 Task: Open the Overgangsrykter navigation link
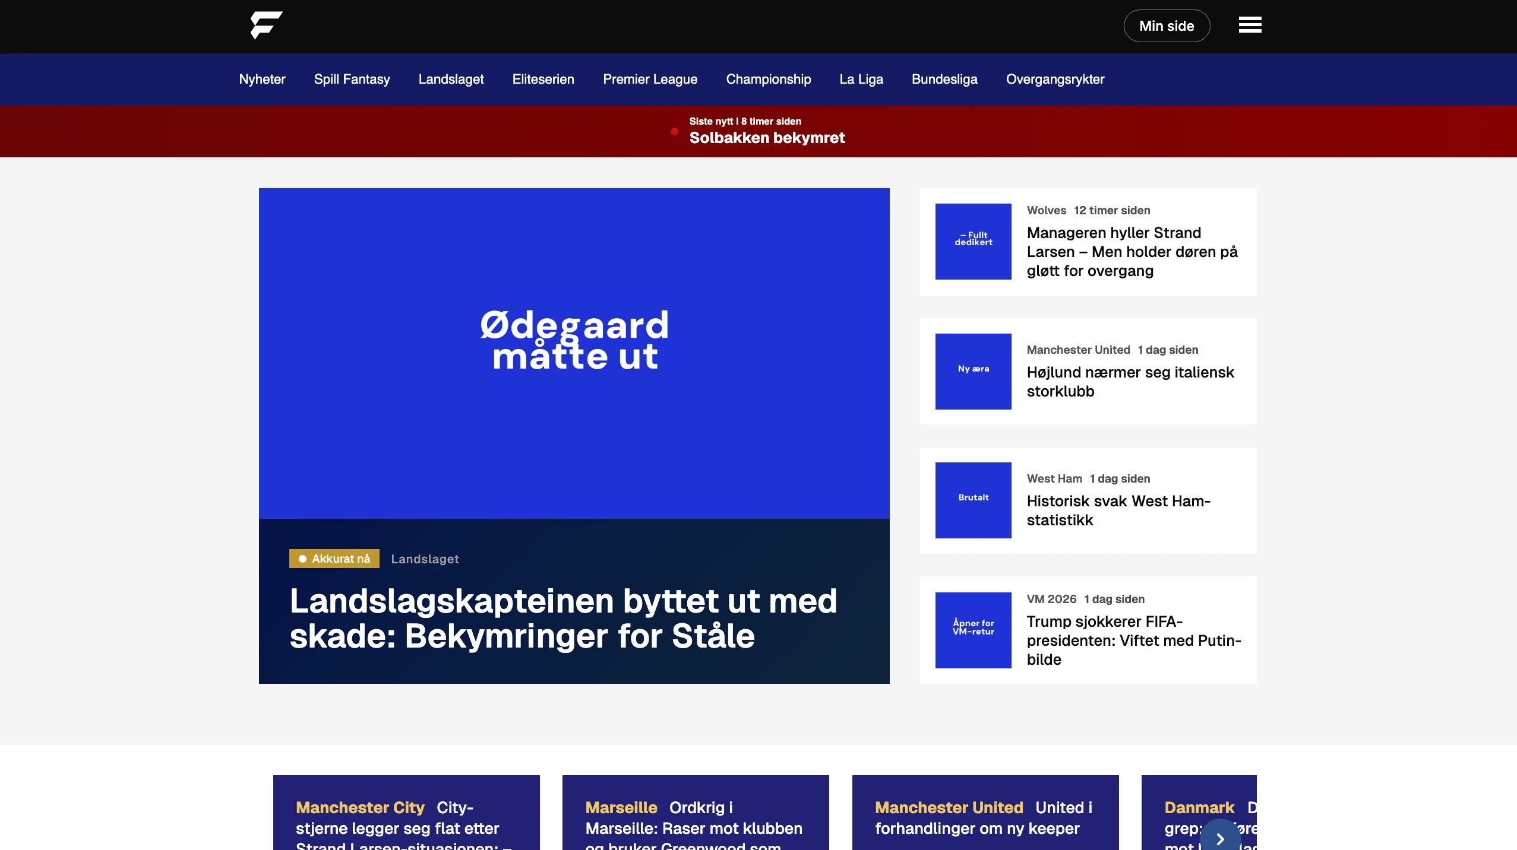(1055, 79)
